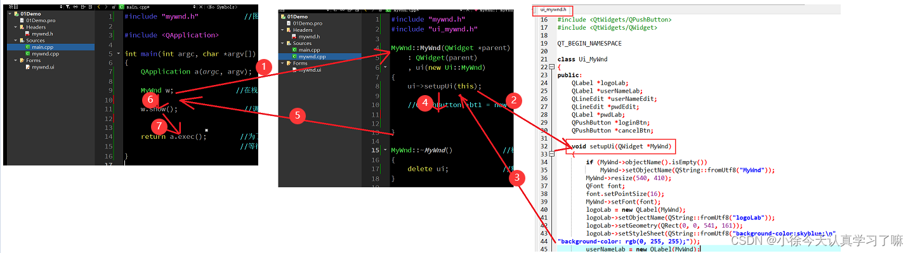
Task: Select mywnd.h in middle window tree
Action: pyautogui.click(x=310, y=37)
